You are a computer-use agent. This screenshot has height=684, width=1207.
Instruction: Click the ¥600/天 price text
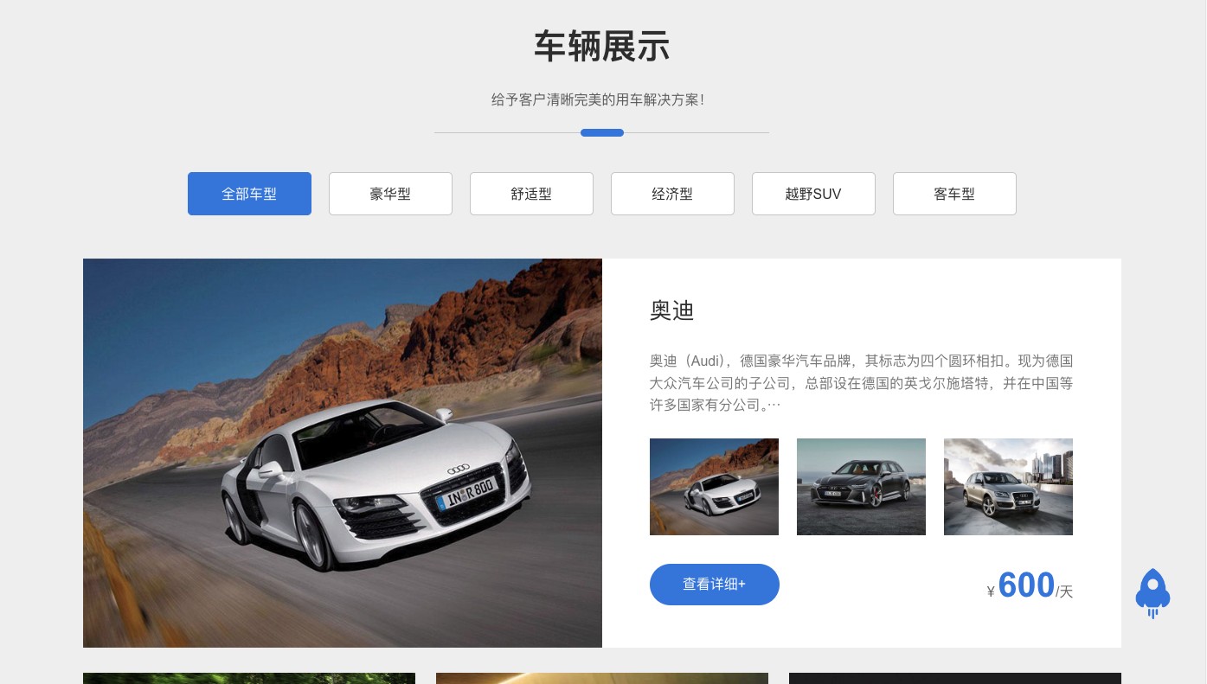[1030, 586]
